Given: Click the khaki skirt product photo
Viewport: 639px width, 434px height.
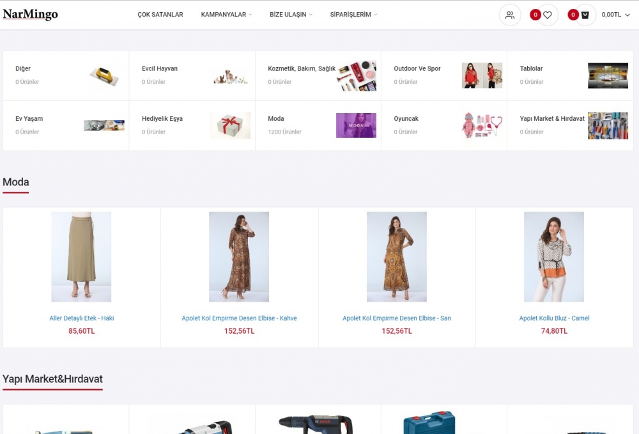Looking at the screenshot, I should [x=81, y=257].
